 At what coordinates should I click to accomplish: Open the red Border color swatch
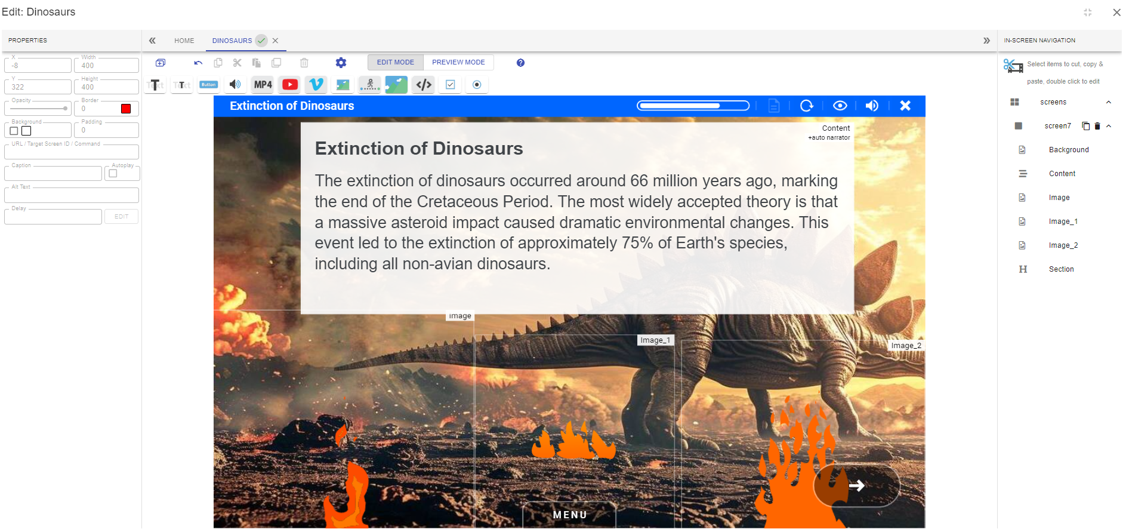coord(126,109)
